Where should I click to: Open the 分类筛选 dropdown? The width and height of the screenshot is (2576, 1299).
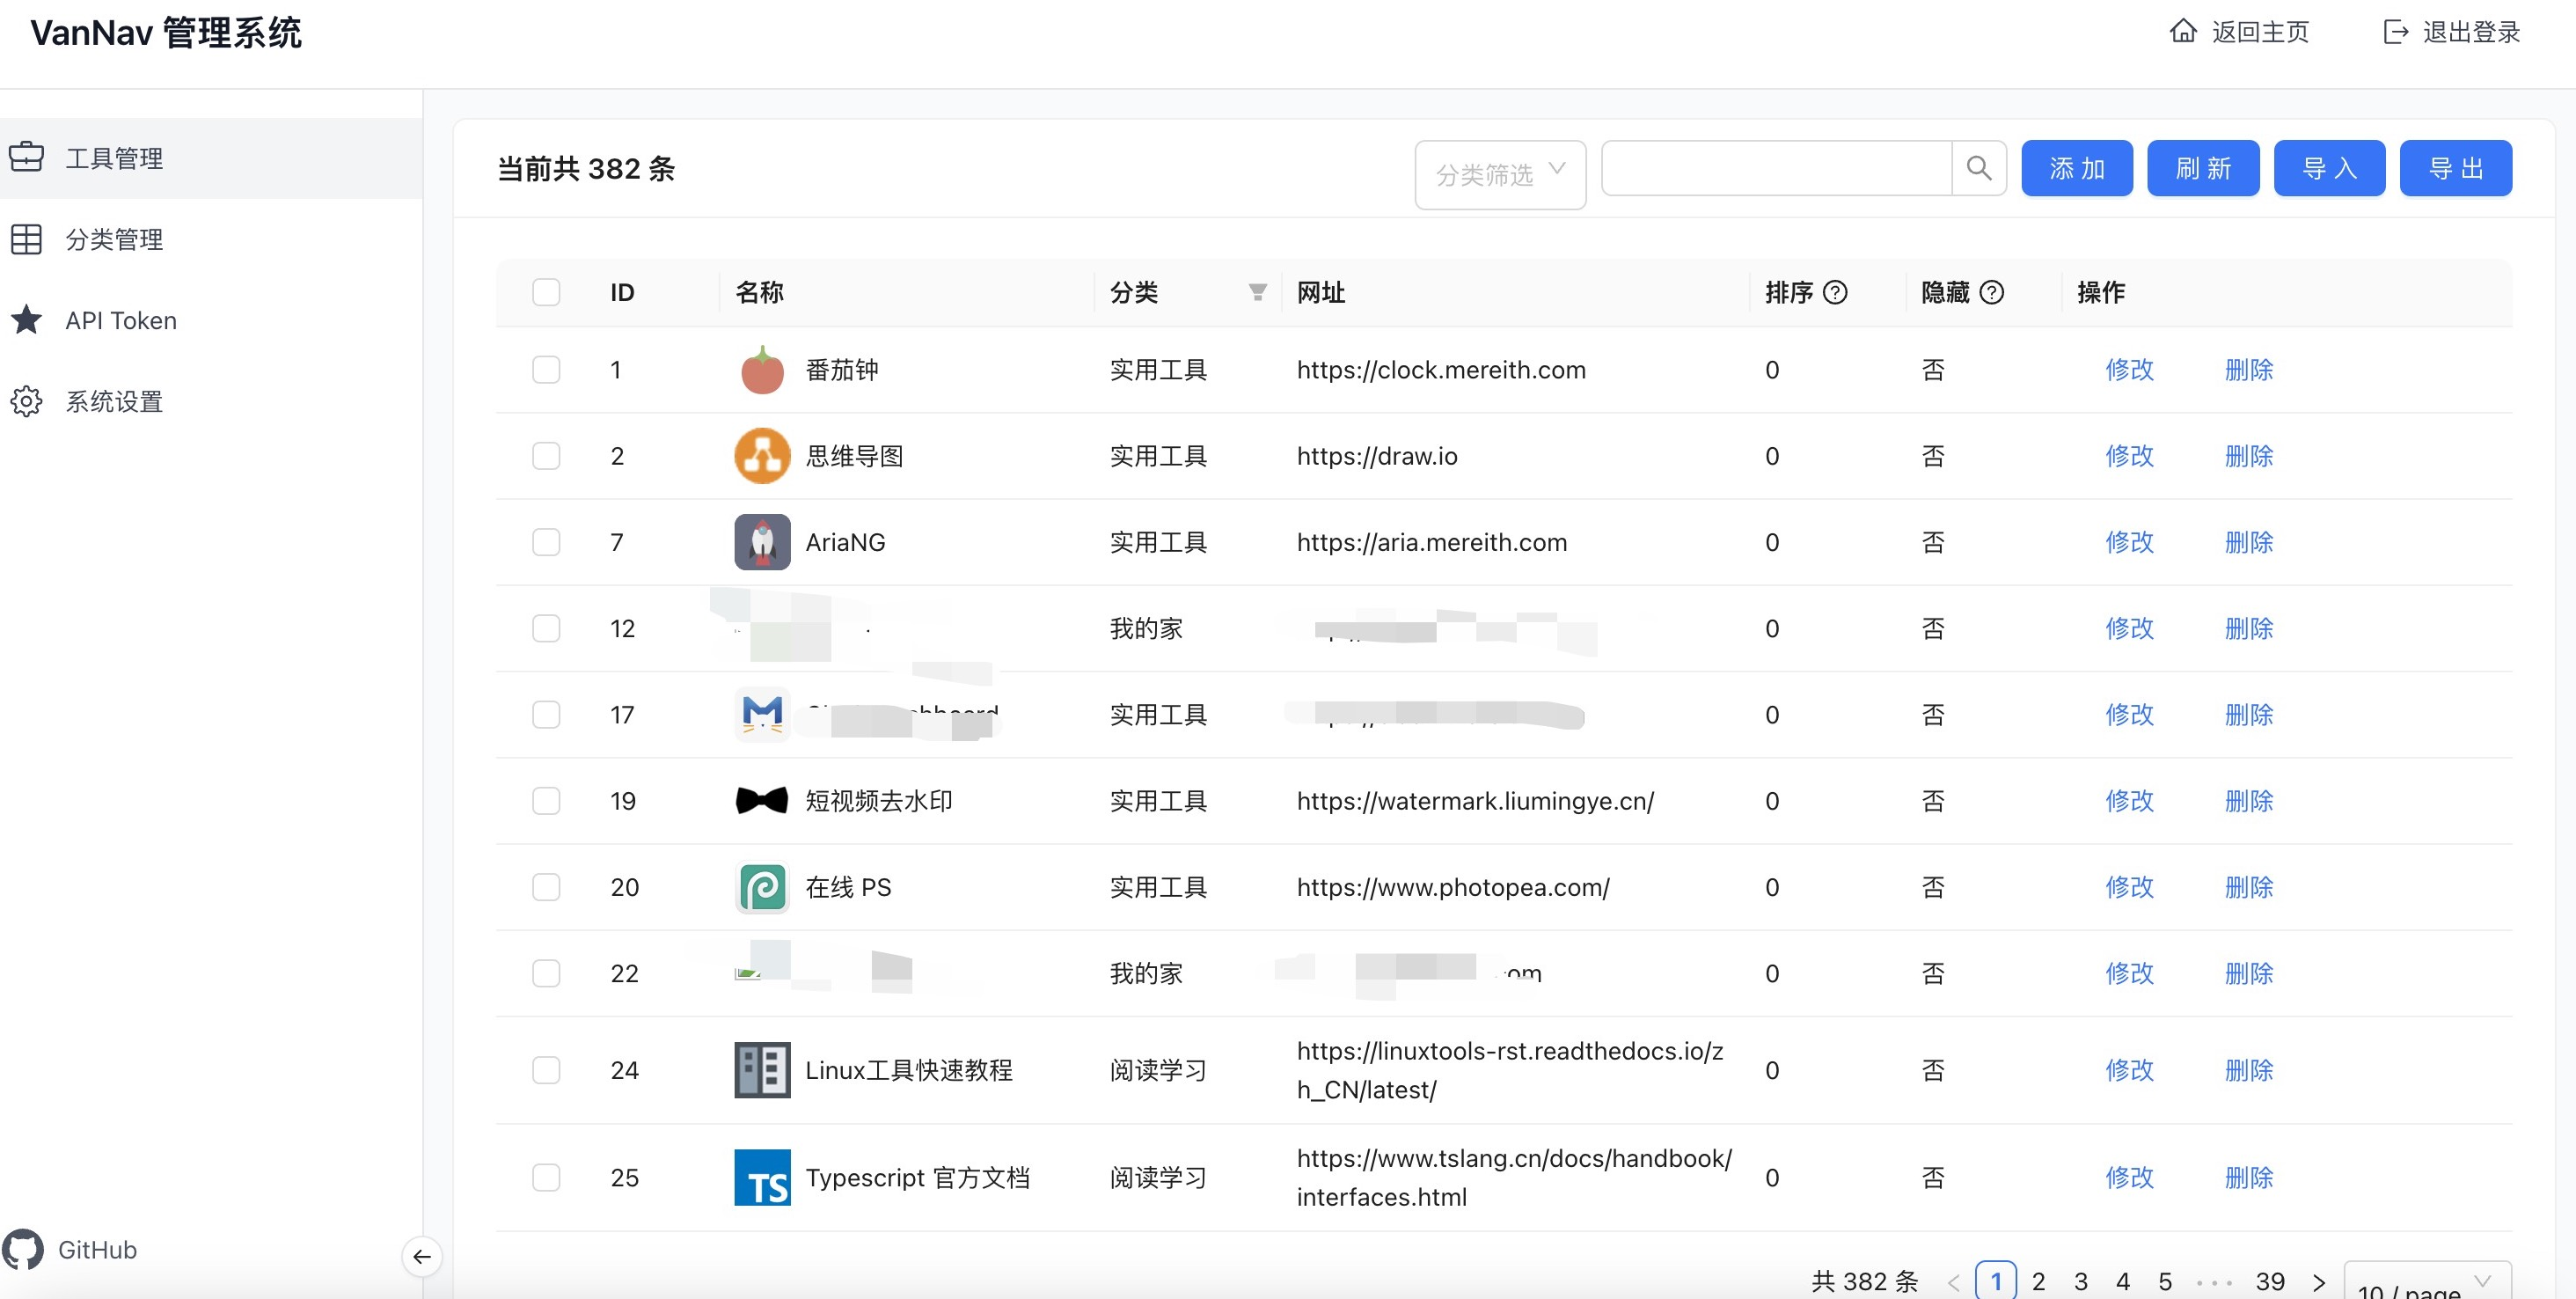(1499, 175)
